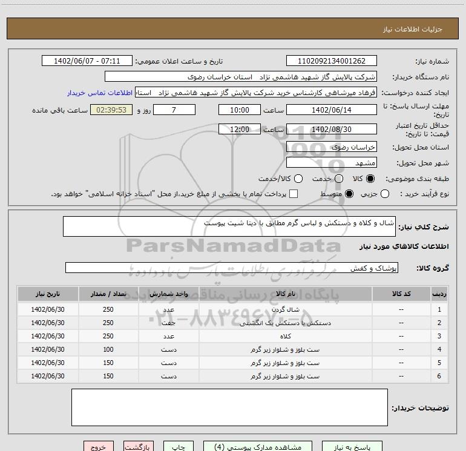This screenshot has width=466, height=451.
Task: Select the خدمت radio button
Action: click(x=338, y=179)
